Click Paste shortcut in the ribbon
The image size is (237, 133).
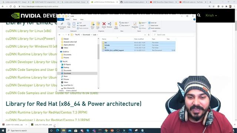(x=83, y=28)
